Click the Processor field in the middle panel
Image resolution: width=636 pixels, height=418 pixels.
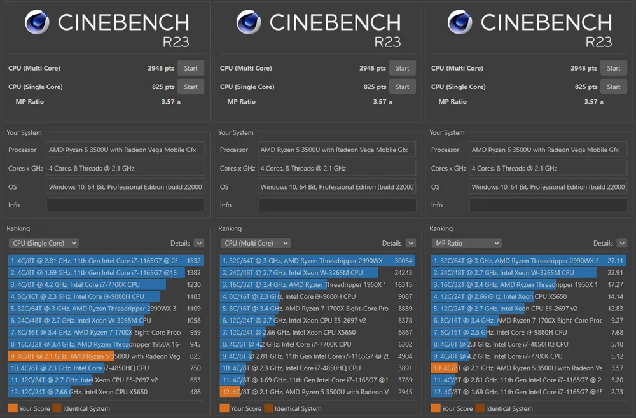click(337, 150)
